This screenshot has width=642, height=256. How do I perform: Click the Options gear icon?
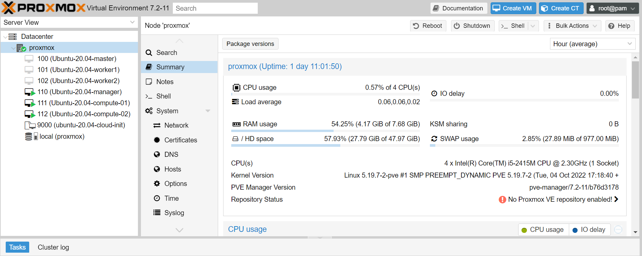coord(157,184)
